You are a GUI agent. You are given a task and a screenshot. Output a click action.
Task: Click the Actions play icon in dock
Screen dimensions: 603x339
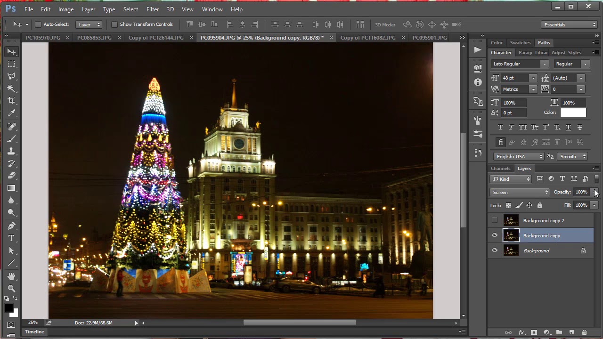478,50
